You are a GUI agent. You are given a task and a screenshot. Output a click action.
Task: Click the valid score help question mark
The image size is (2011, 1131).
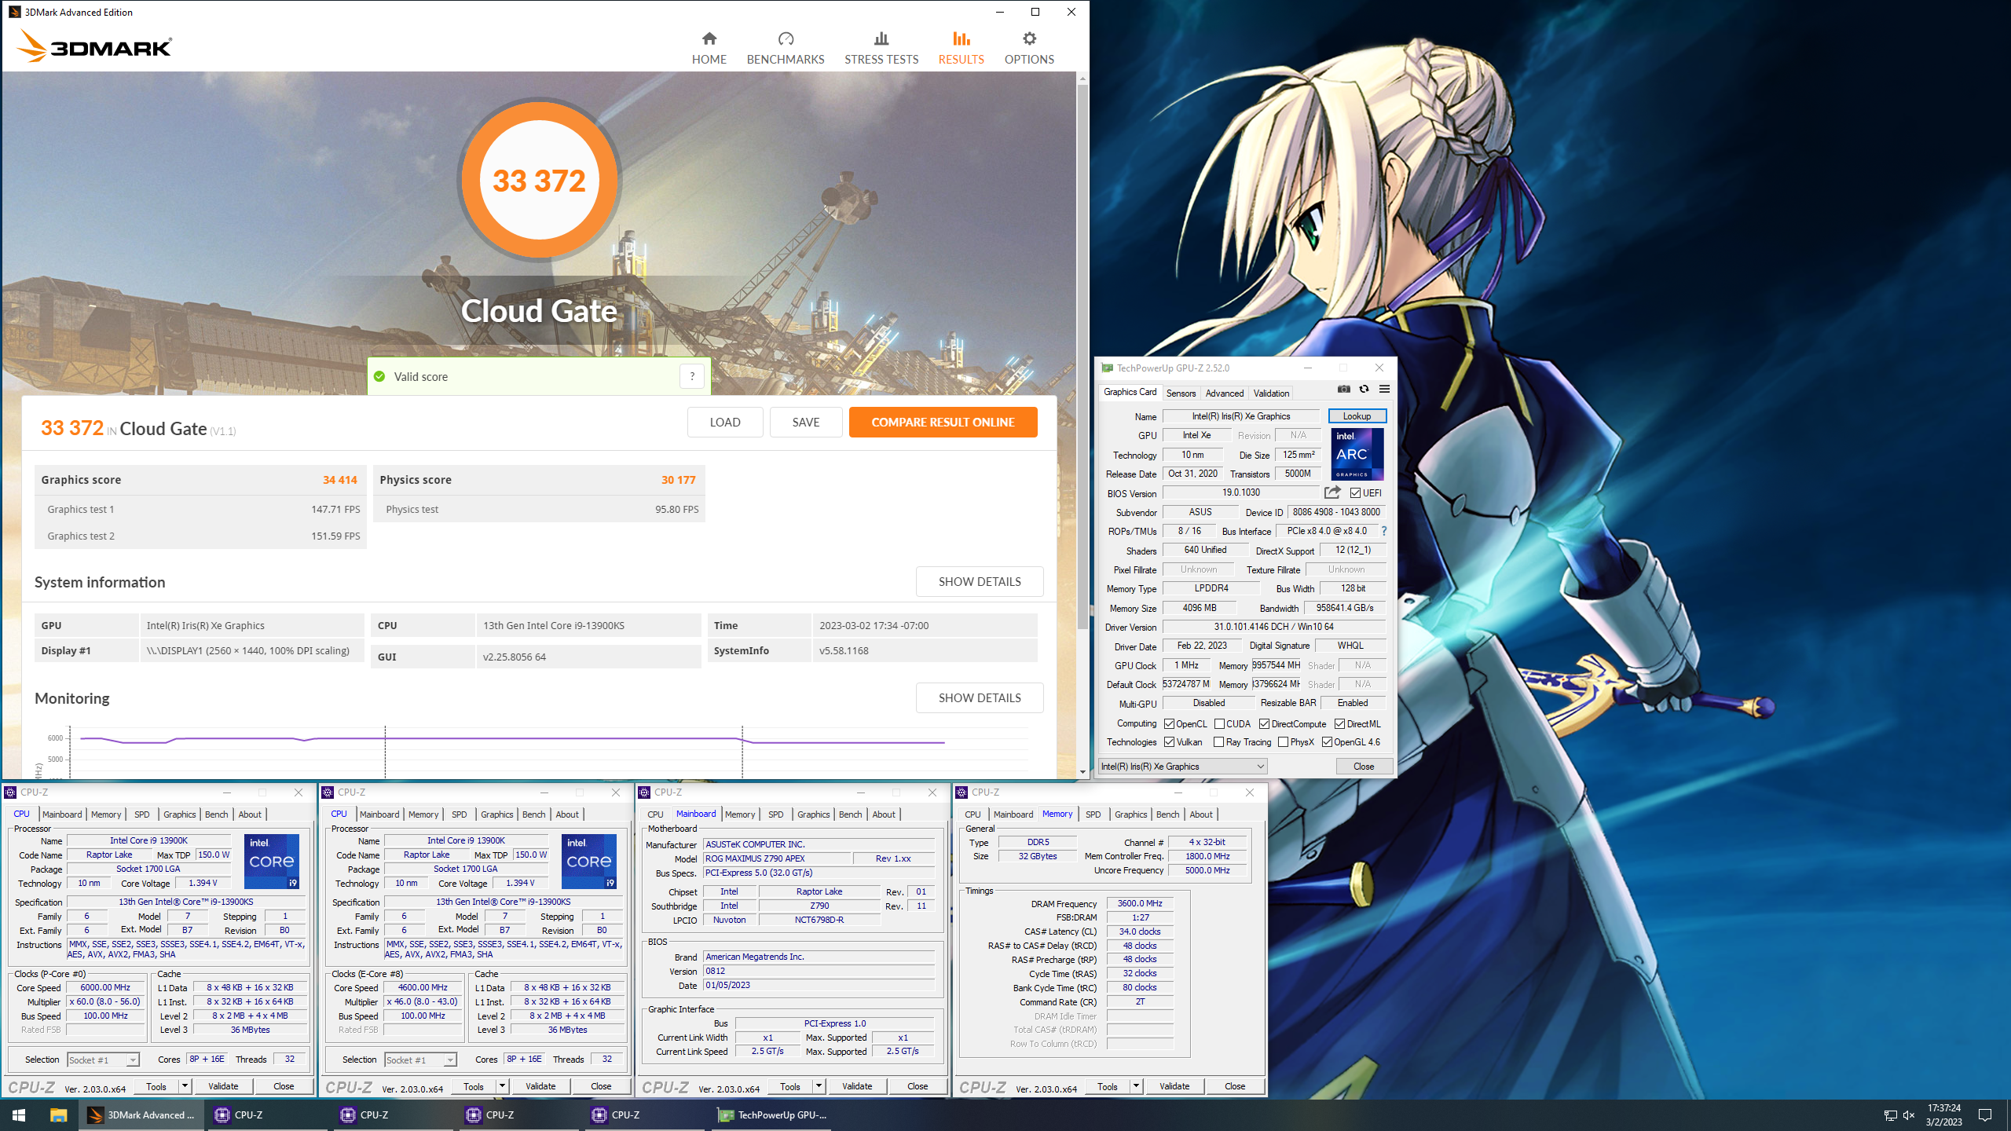692,376
